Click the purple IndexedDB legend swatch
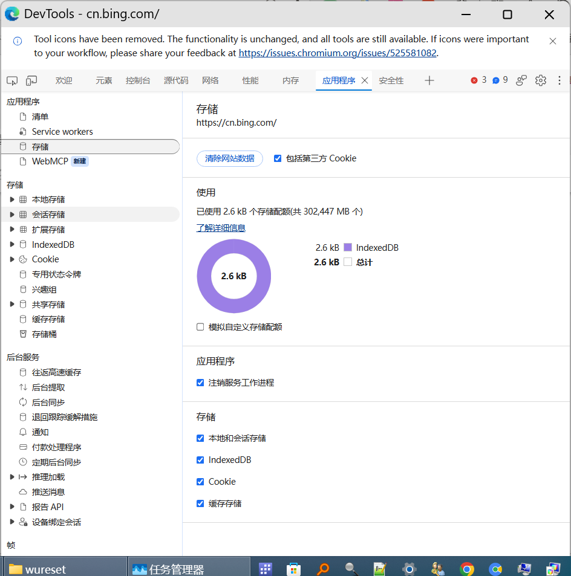Viewport: 571px width, 576px height. pyautogui.click(x=347, y=247)
